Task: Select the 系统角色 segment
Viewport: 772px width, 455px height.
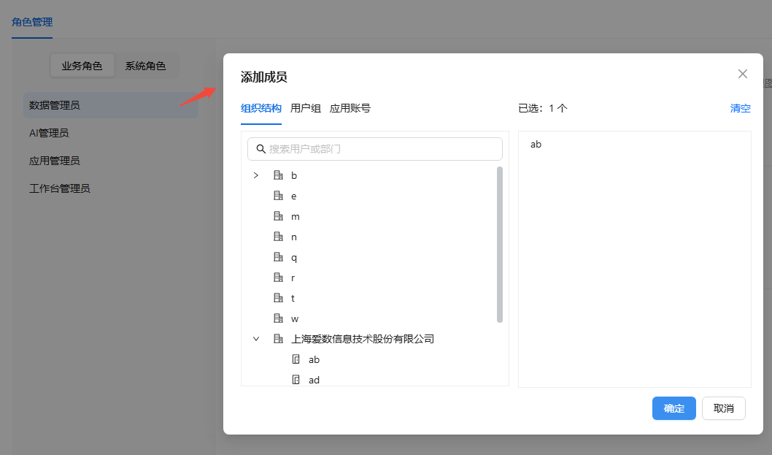Action: pyautogui.click(x=145, y=66)
